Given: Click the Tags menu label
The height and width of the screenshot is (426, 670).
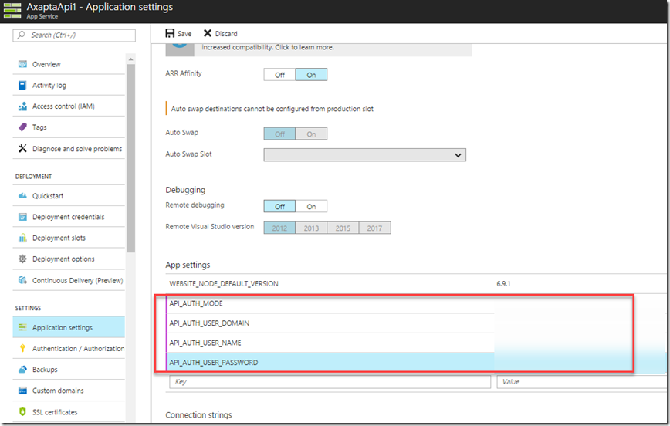Looking at the screenshot, I should [x=39, y=127].
